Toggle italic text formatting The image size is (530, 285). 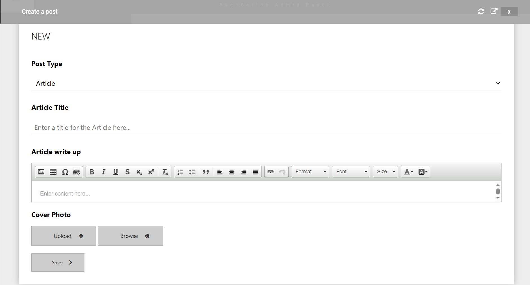tap(104, 172)
